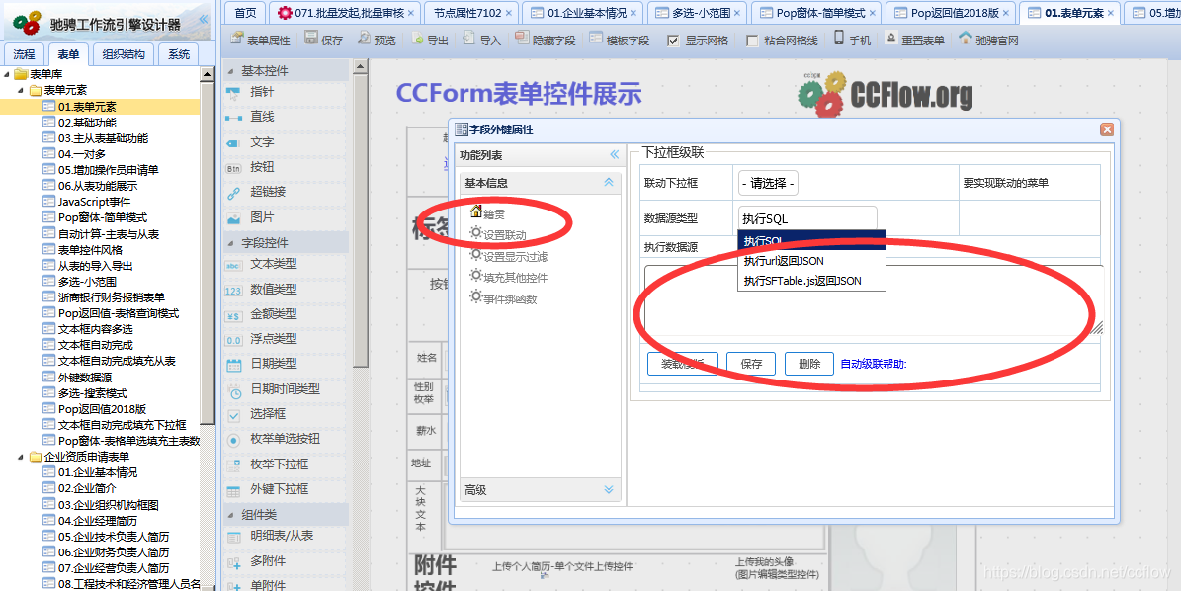1181x591 pixels.
Task: Switch to 手机 mobile view
Action: [852, 40]
